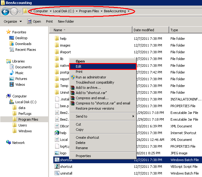Choose Add to "shortcut.rar" in context menu
Image resolution: width=202 pixels, height=177 pixels.
point(103,93)
